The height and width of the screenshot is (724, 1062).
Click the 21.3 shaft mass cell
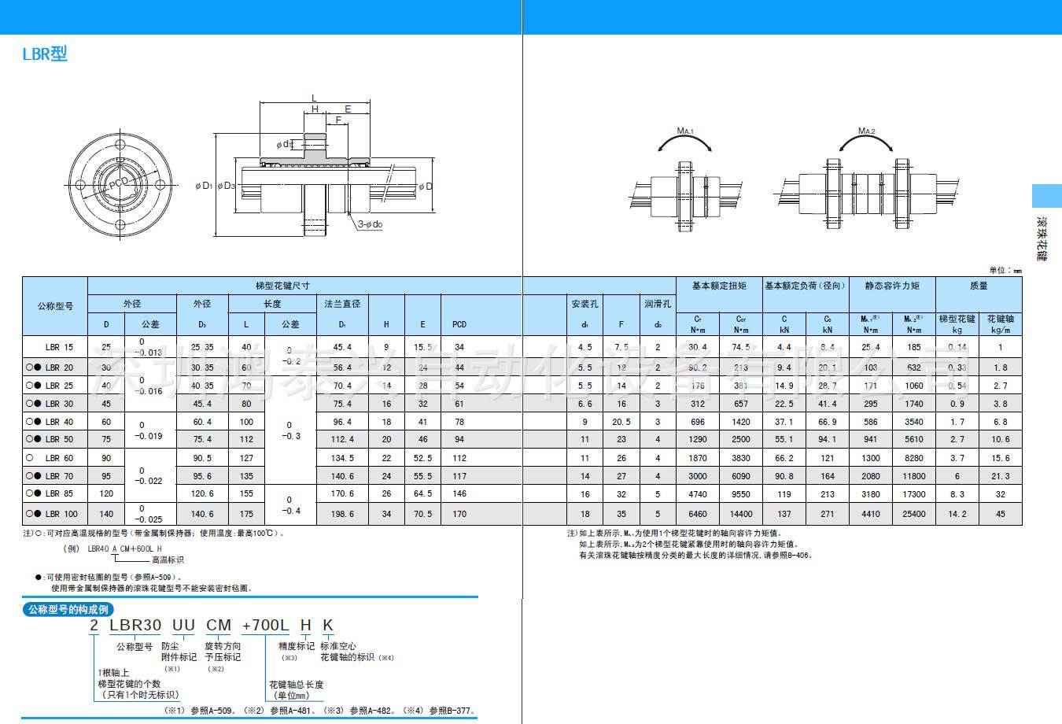(1001, 476)
